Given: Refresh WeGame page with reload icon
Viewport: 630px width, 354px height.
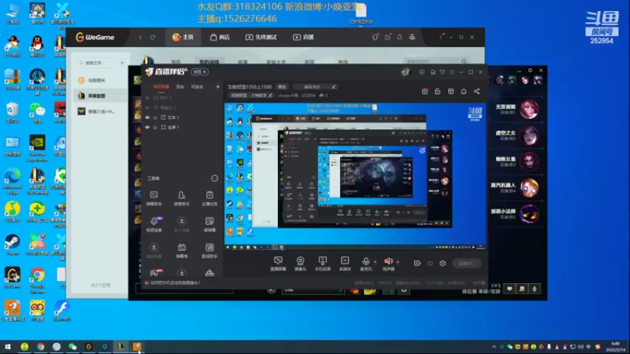Looking at the screenshot, I should pos(153,37).
